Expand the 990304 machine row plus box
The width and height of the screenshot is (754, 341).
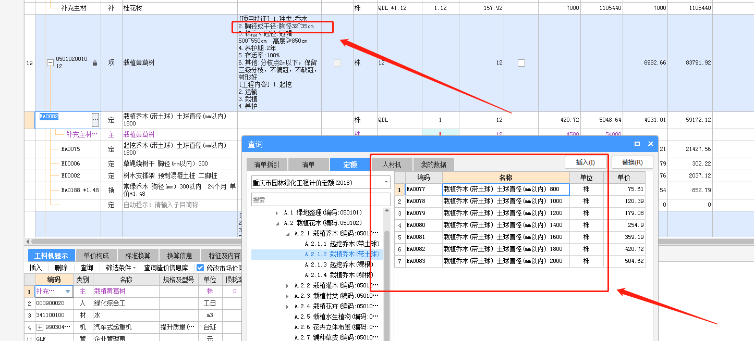40,327
